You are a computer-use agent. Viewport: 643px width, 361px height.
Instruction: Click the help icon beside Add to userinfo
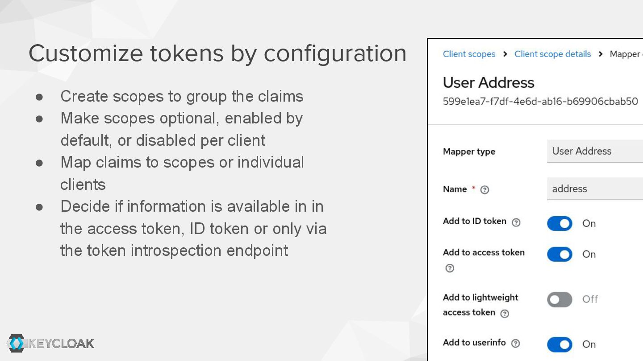point(515,343)
